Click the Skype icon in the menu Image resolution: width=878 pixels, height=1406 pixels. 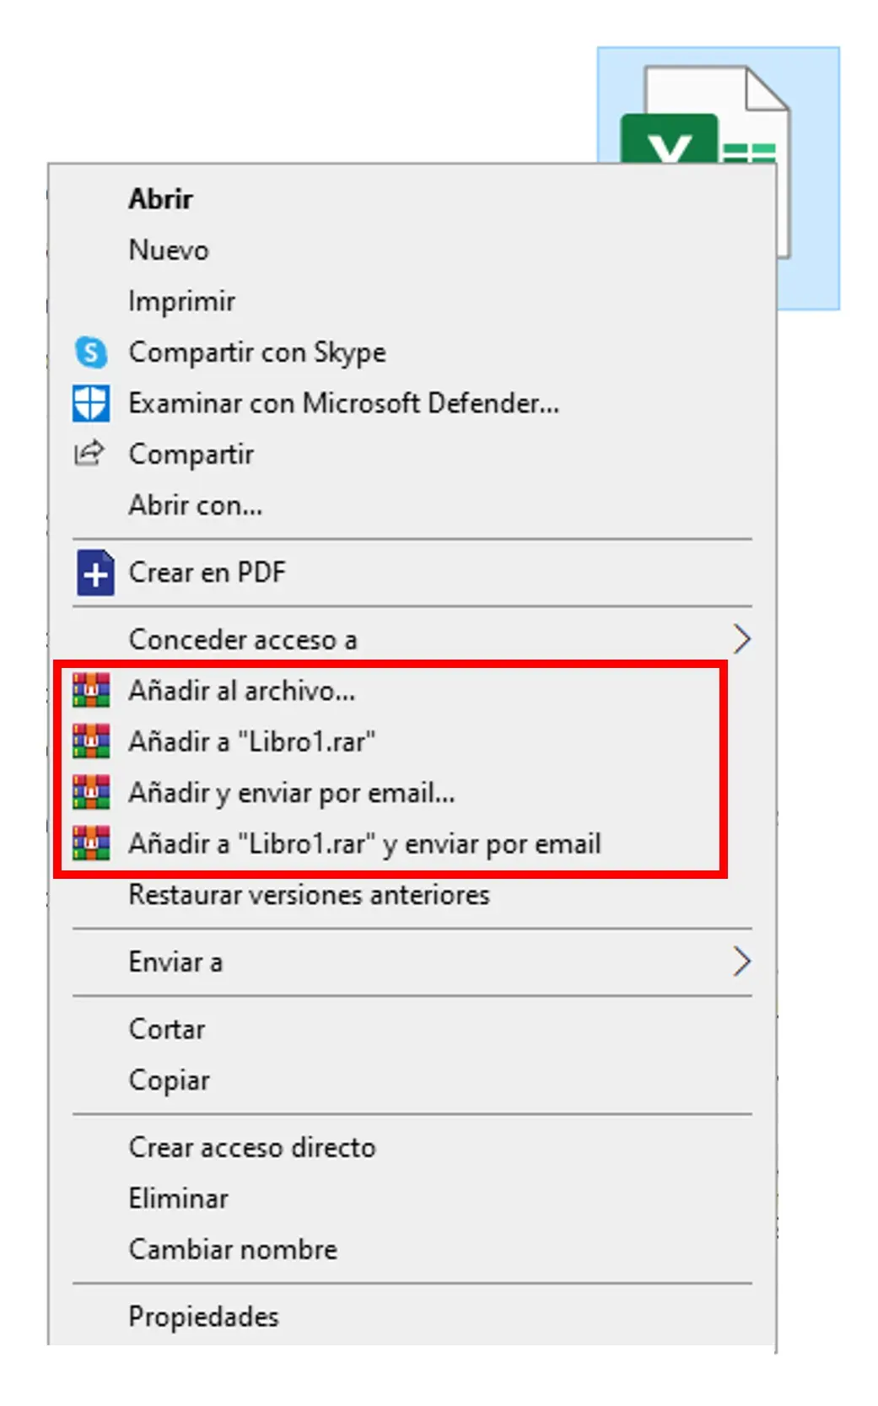click(91, 353)
